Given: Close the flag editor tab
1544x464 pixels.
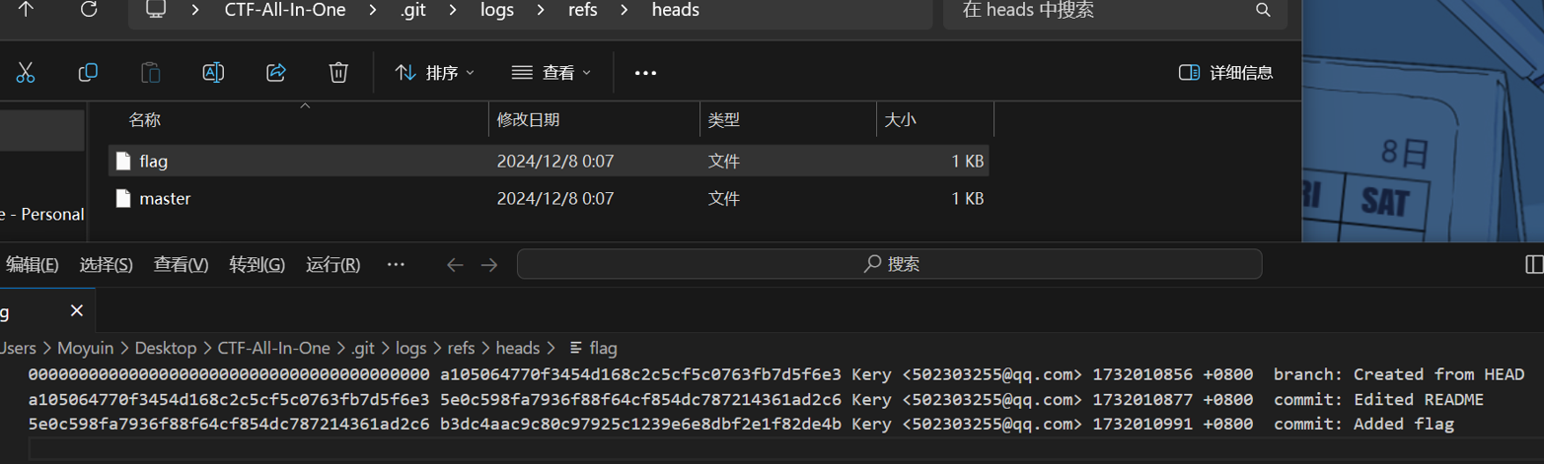Looking at the screenshot, I should pos(77,311).
